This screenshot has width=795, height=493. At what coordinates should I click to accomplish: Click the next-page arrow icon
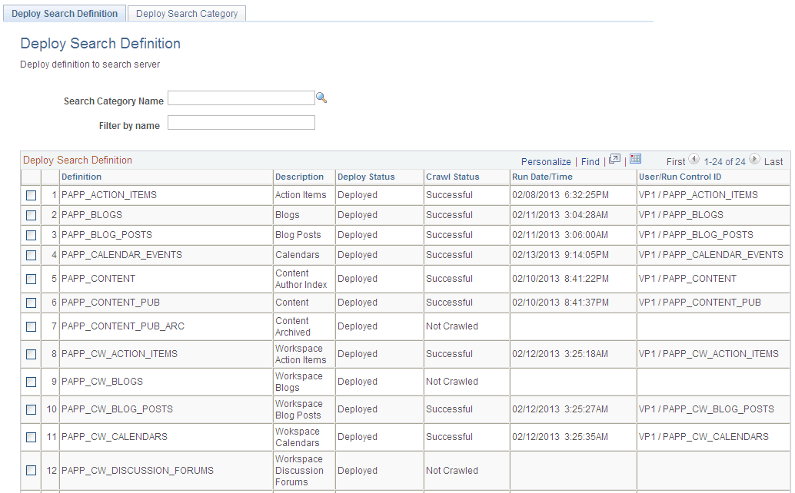click(x=755, y=160)
